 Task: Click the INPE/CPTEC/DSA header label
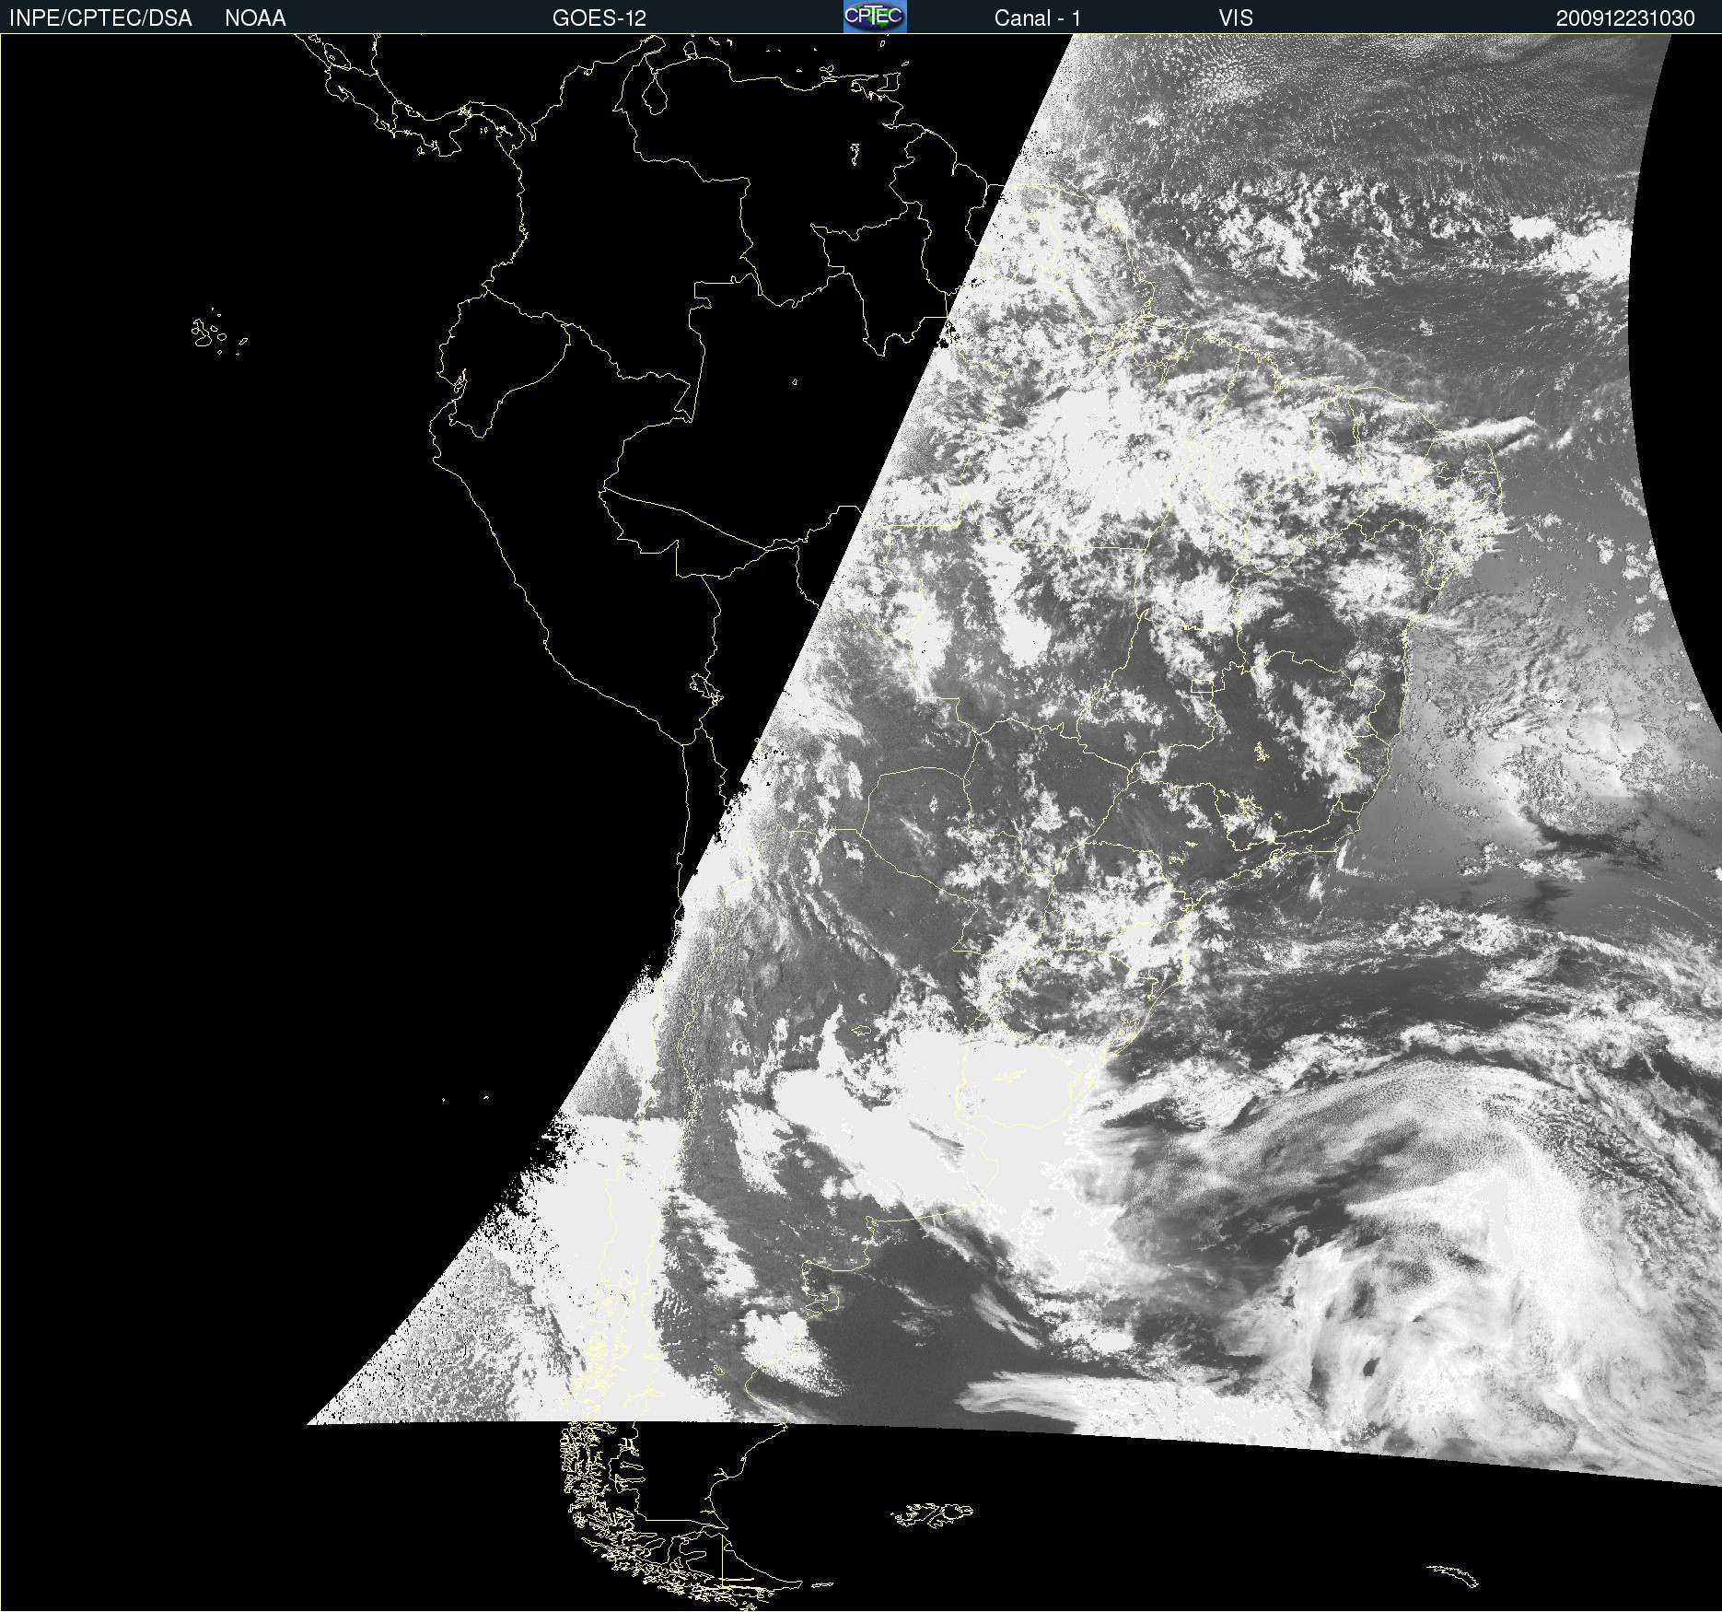click(100, 18)
